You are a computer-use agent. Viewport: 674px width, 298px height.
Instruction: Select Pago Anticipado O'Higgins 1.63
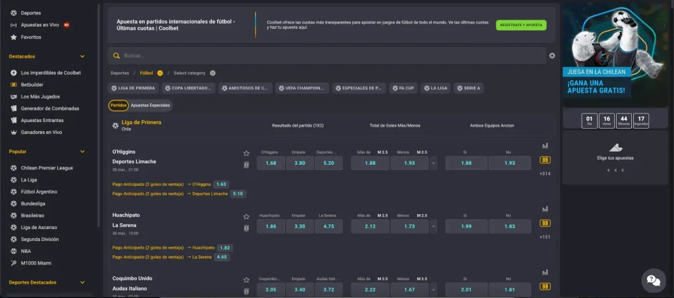(221, 184)
